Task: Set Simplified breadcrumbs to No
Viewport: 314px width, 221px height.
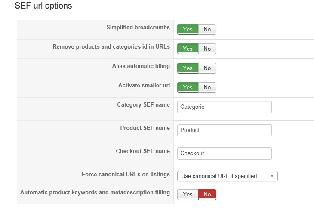Action: (x=207, y=29)
